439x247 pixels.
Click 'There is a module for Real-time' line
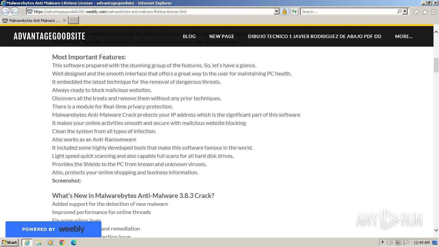[112, 106]
